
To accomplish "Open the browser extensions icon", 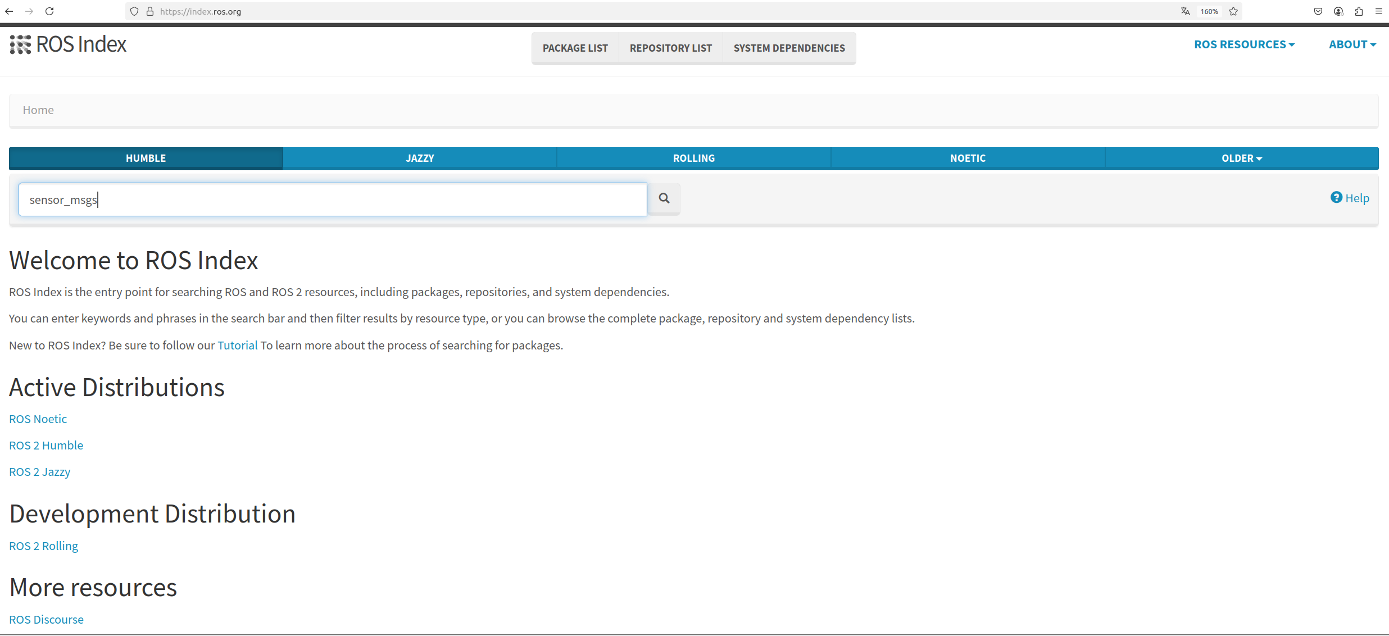I will pyautogui.click(x=1359, y=11).
